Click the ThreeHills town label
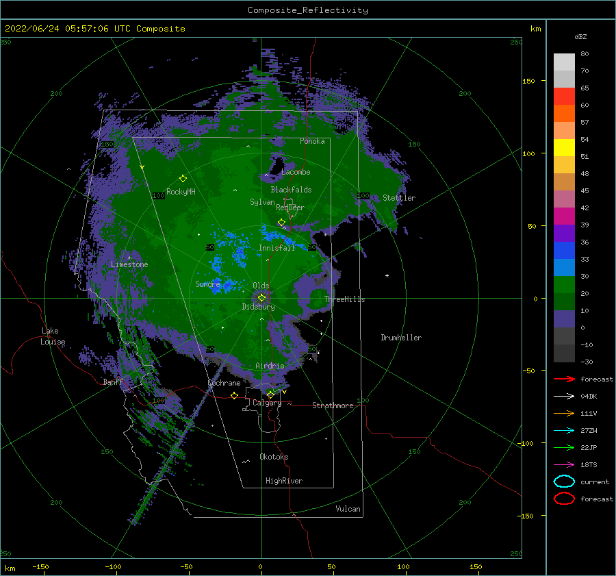The width and height of the screenshot is (616, 576). pos(344,299)
